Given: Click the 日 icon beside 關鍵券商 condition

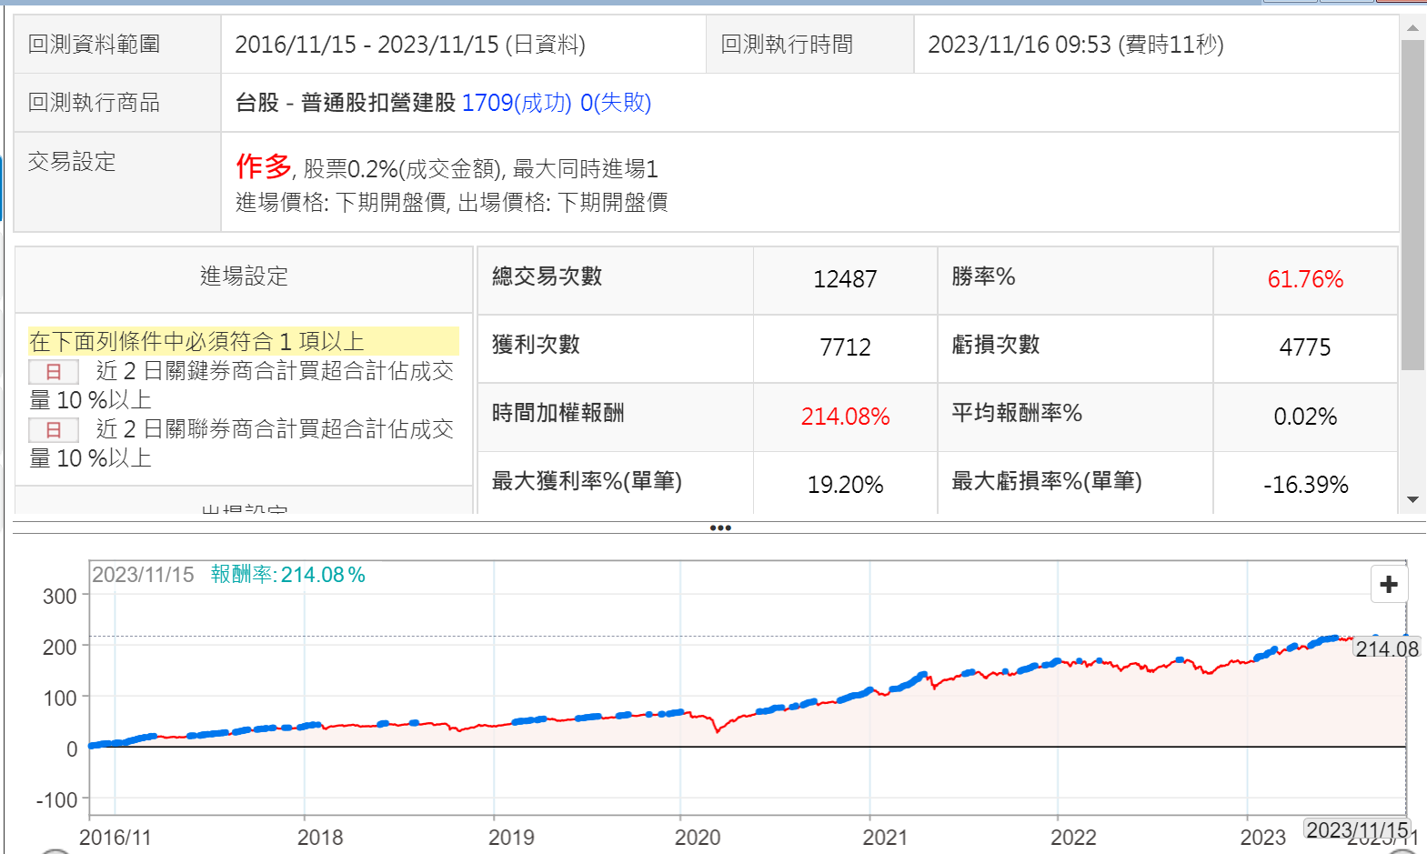Looking at the screenshot, I should pyautogui.click(x=54, y=371).
